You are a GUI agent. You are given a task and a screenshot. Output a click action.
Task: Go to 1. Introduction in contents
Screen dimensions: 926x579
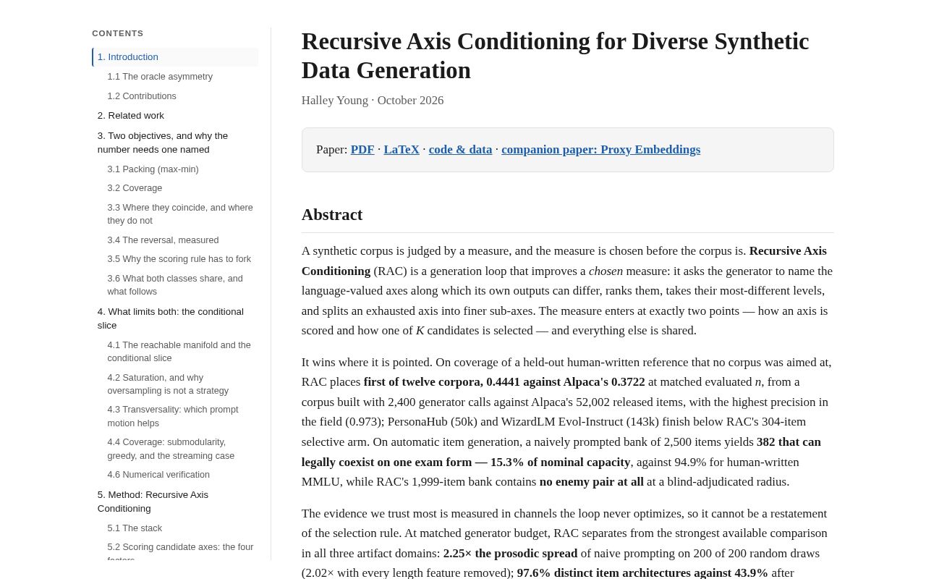(175, 57)
